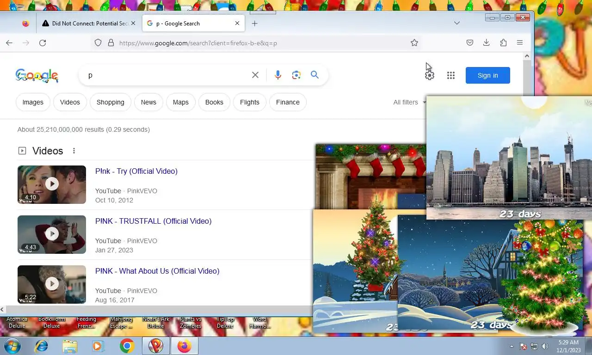The width and height of the screenshot is (592, 355).
Task: Submit search with magnifier icon
Action: pyautogui.click(x=315, y=75)
